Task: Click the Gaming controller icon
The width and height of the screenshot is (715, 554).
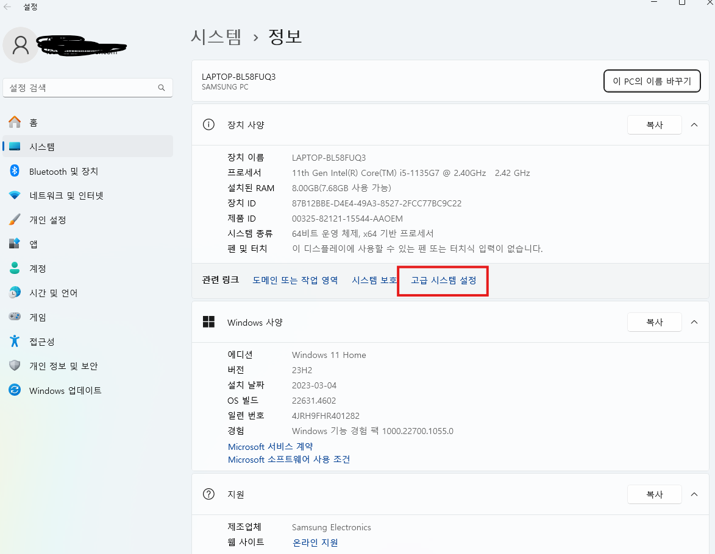Action: 15,317
